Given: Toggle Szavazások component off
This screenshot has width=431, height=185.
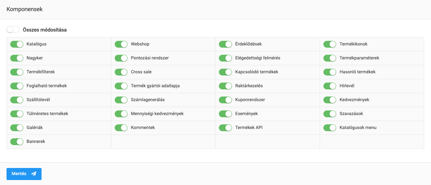Looking at the screenshot, I should (x=330, y=114).
